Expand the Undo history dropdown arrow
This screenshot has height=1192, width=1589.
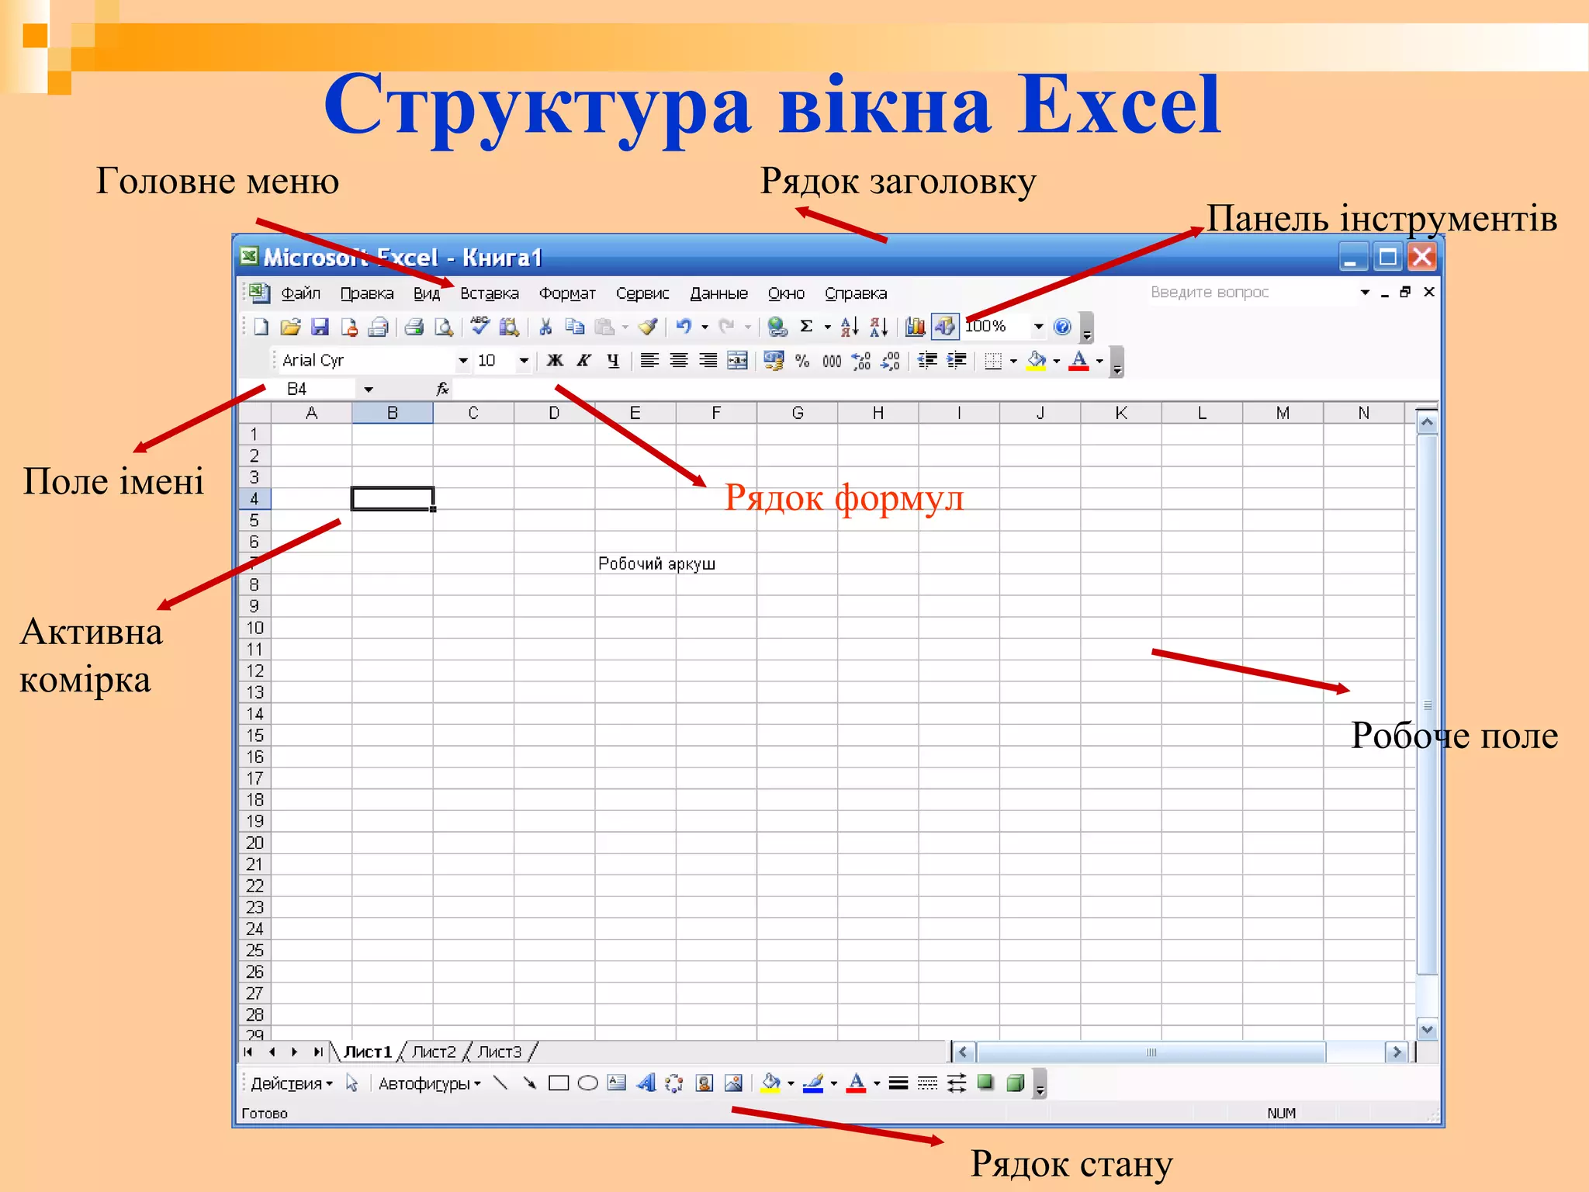pos(704,327)
